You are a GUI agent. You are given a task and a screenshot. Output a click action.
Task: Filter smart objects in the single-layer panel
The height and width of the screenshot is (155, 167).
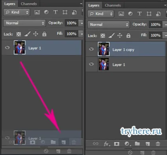[x=74, y=12]
